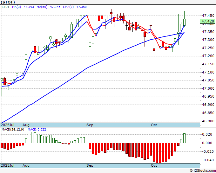The height and width of the screenshot is (173, 216).
Task: Click the Aug label on MACD axis
Action: (x=26, y=165)
